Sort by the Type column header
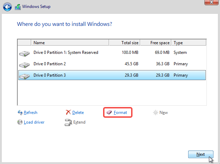 pyautogui.click(x=189, y=42)
